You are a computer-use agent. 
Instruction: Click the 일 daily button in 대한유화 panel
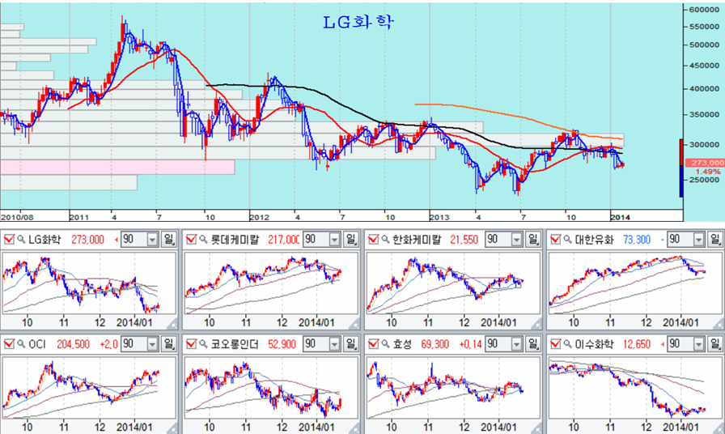716,240
